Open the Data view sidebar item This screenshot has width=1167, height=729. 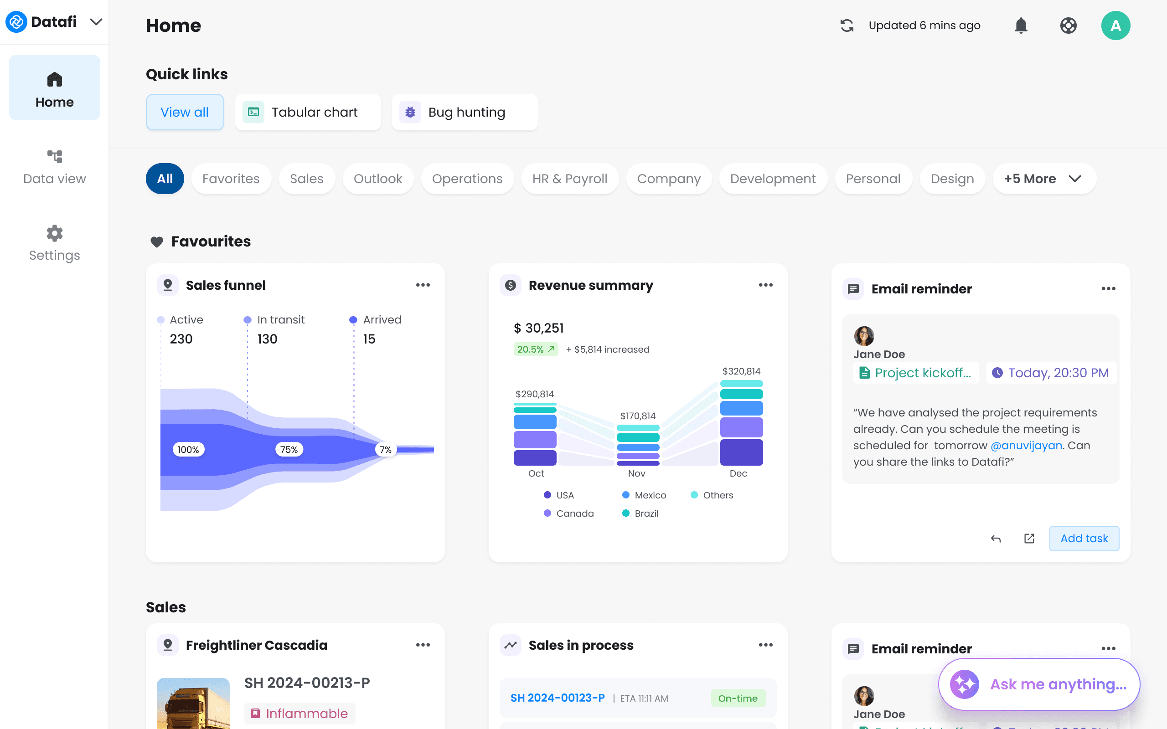(x=55, y=167)
